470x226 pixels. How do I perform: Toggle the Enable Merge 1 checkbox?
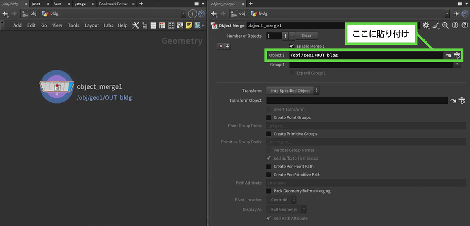coord(292,46)
